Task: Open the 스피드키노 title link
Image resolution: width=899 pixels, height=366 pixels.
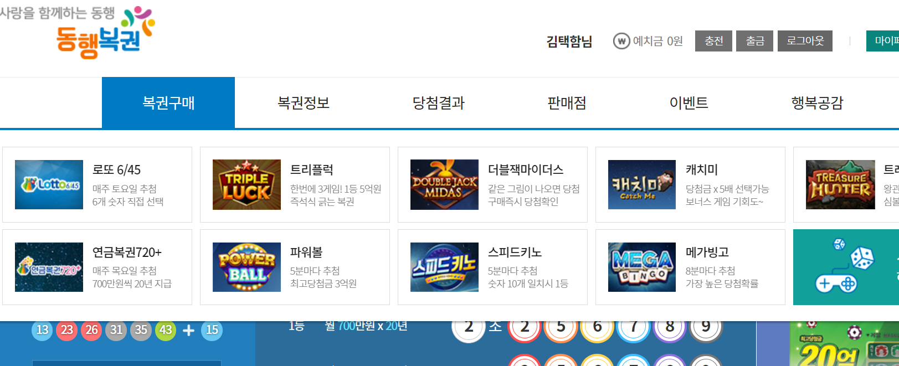Action: (x=515, y=252)
